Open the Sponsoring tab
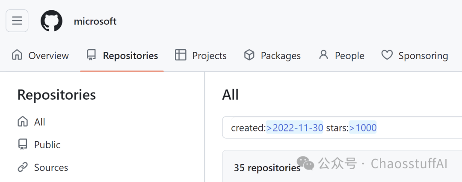This screenshot has width=462, height=182. pyautogui.click(x=415, y=55)
